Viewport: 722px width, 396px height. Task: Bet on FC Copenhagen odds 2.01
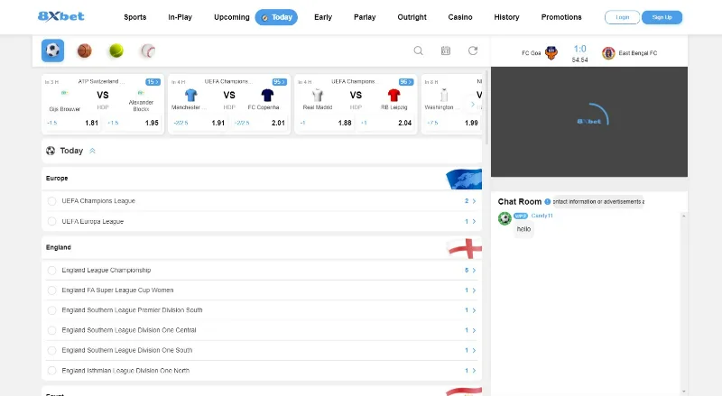tap(259, 123)
